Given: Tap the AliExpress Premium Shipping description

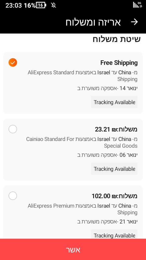Looking at the screenshot, I should pos(82,209).
